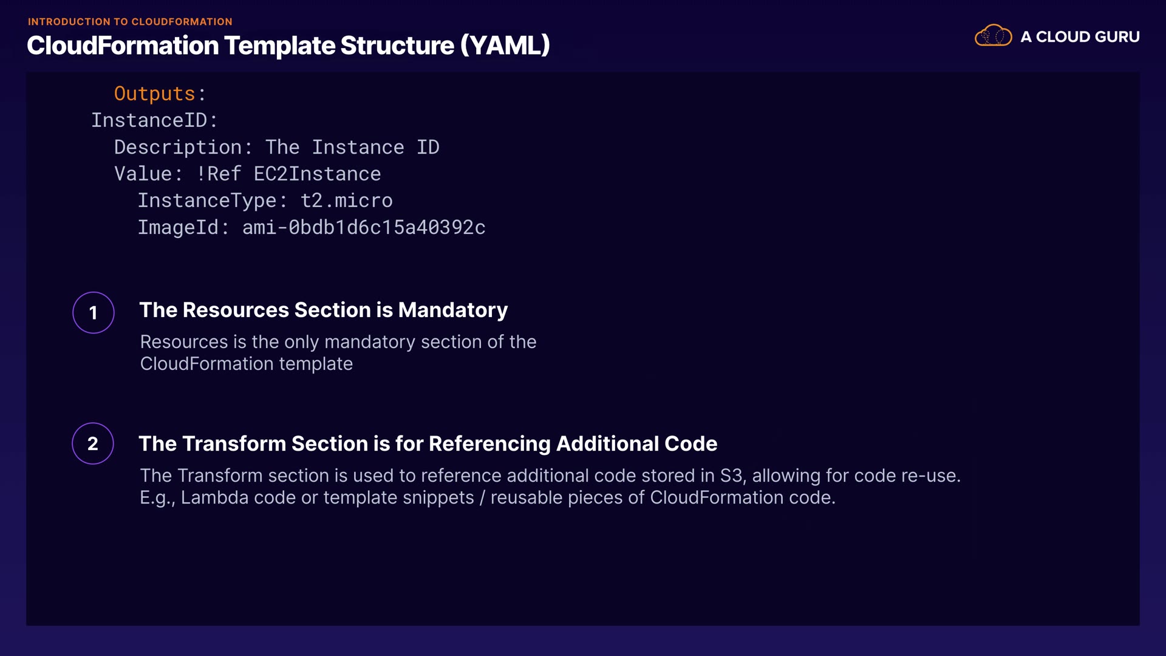
Task: Click the sentence about code stored in S3
Action: [550, 476]
